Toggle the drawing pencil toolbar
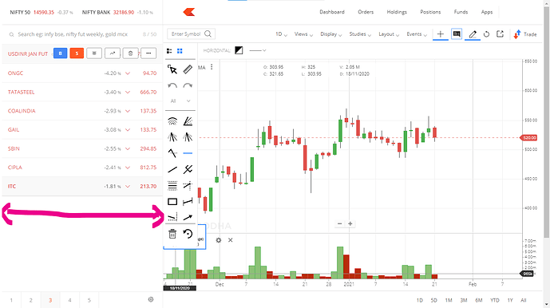Image resolution: width=550 pixels, height=308 pixels. 473,34
